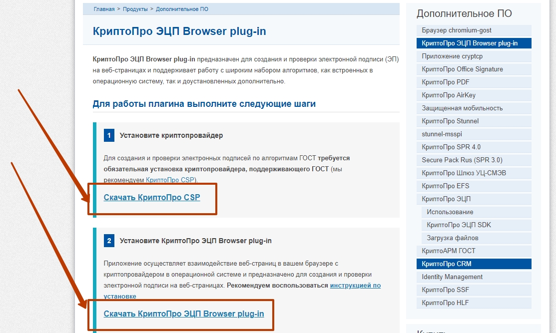Select "КриптоПро ЭЦП SDK" sub-item
The width and height of the screenshot is (556, 333).
(459, 225)
